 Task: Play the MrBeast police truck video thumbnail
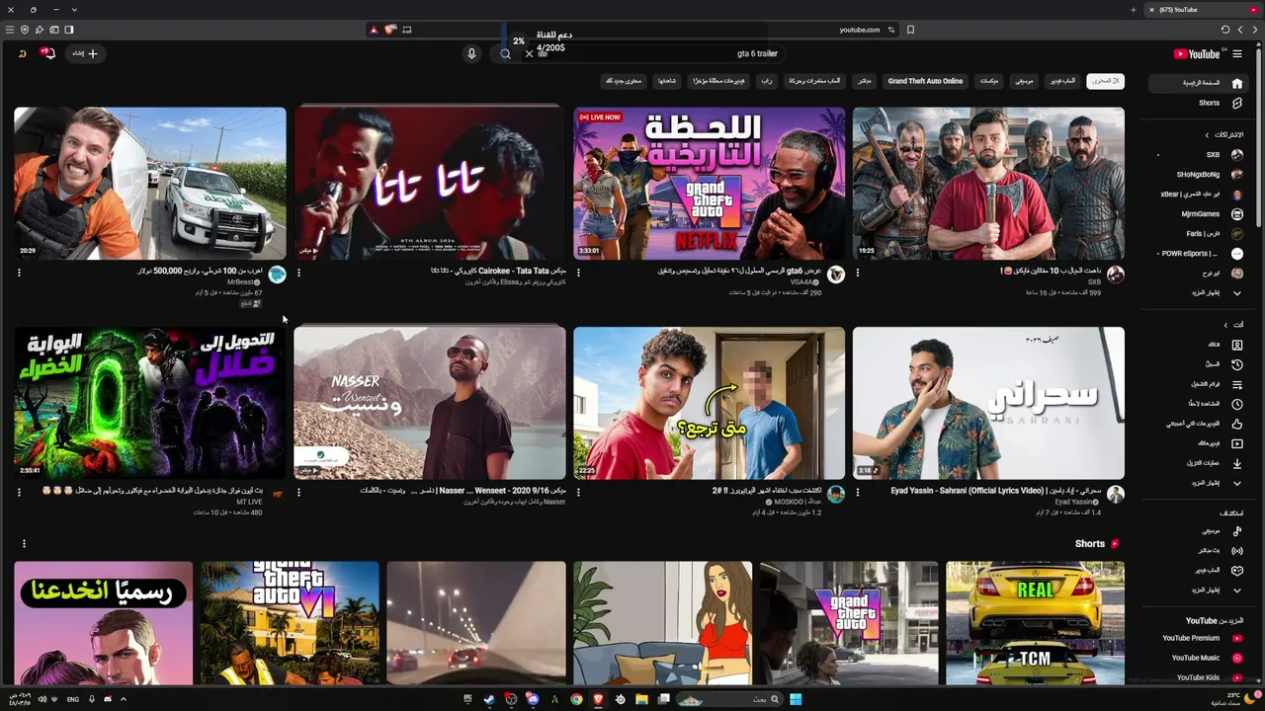[x=150, y=184]
